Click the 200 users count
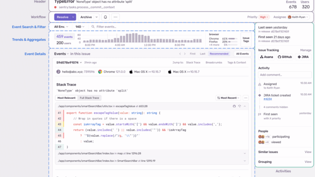The height and width of the screenshot is (177, 315). tap(63, 43)
